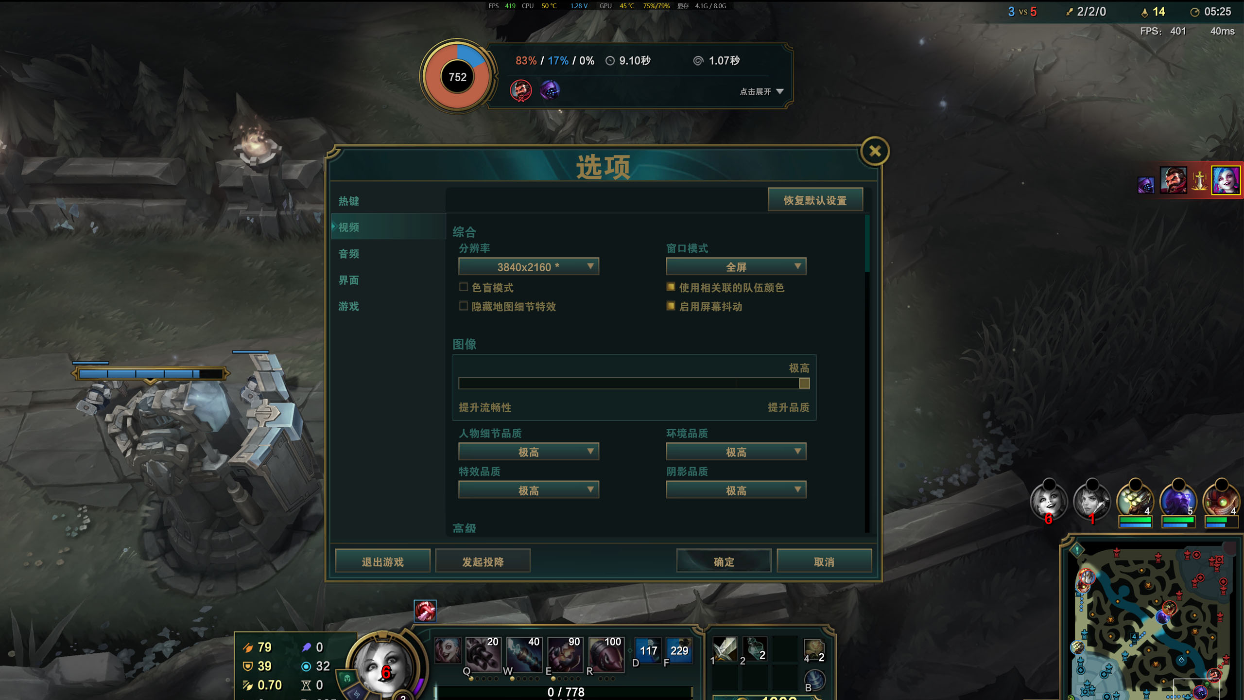Enable 隐藏地图细节特效 checkbox
This screenshot has height=700, width=1244.
click(x=464, y=306)
